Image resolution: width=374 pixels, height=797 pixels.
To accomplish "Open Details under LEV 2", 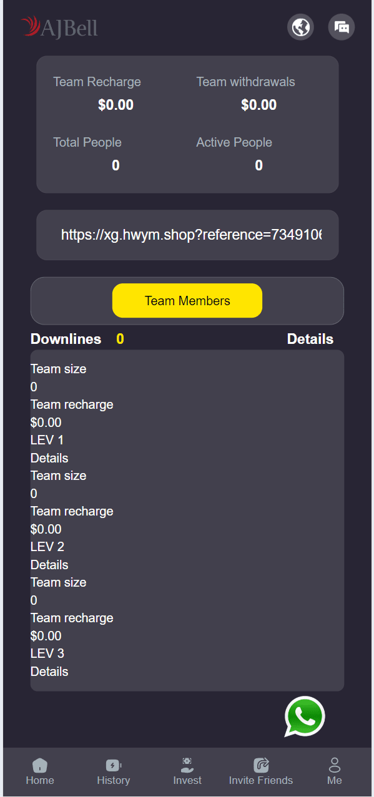I will coord(49,565).
